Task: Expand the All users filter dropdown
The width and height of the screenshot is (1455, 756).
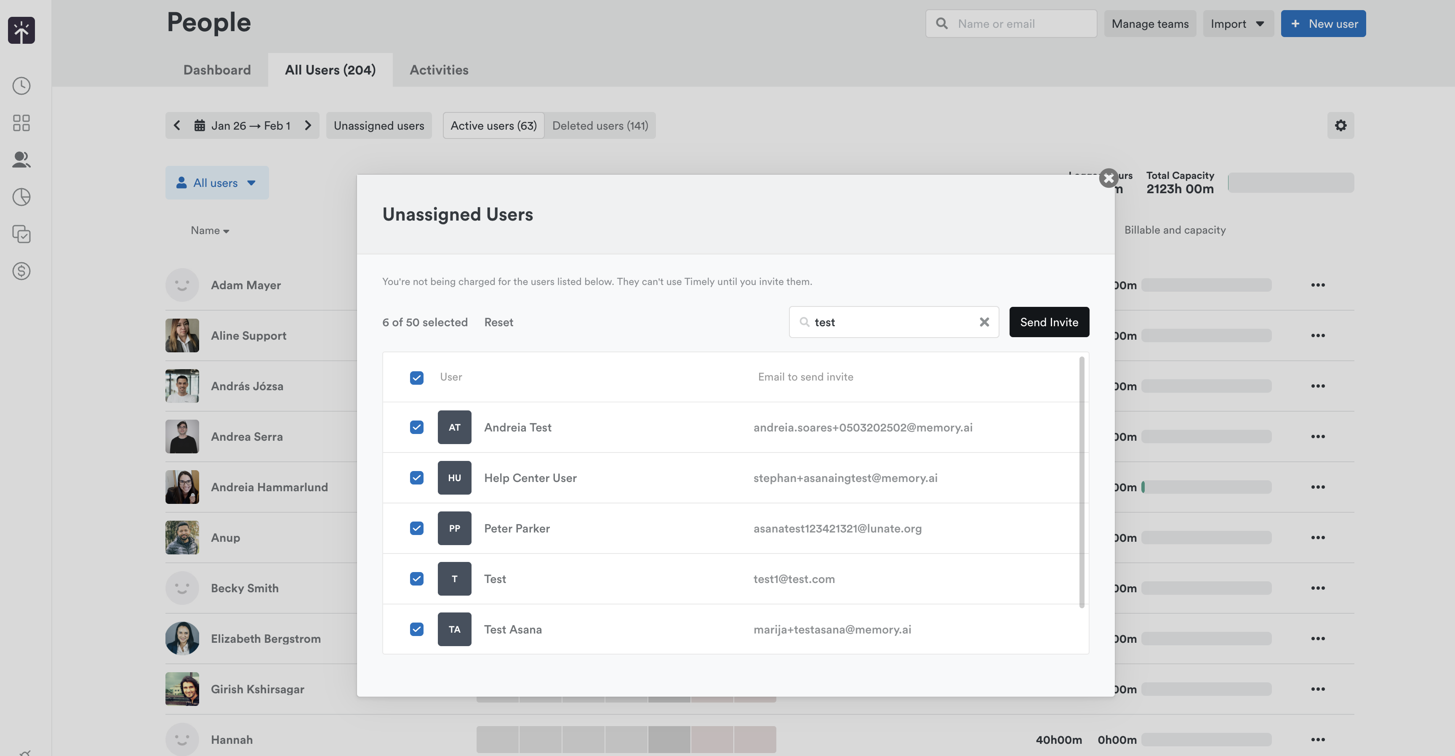Action: (217, 182)
